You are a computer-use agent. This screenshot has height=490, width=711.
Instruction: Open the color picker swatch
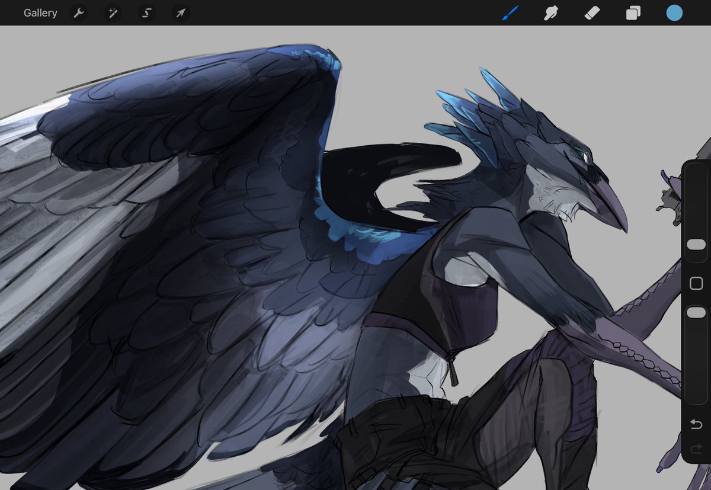pyautogui.click(x=674, y=12)
